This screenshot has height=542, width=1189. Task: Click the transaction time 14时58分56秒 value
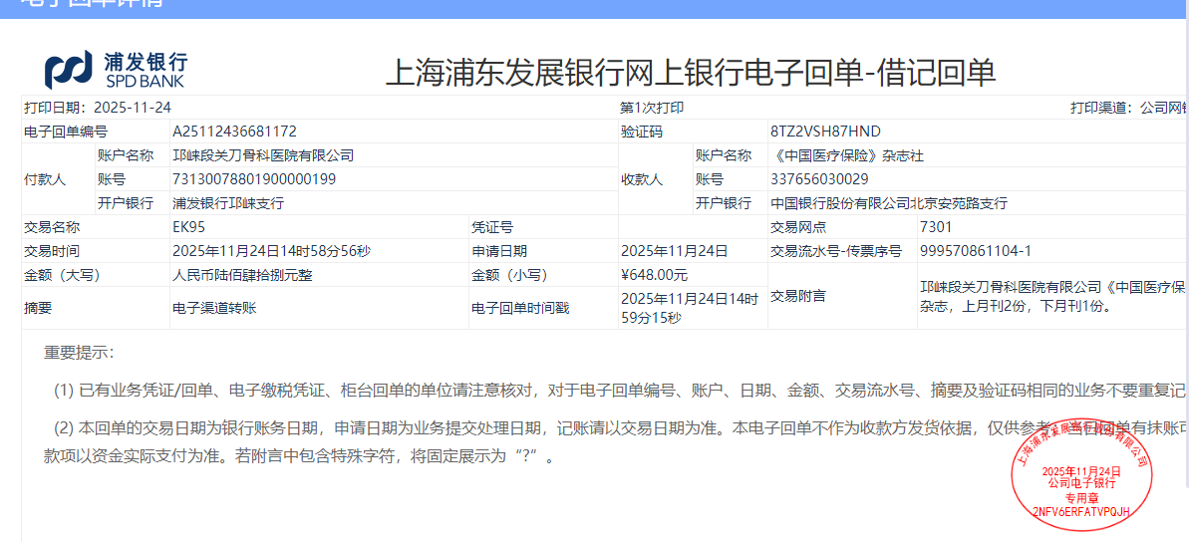click(271, 251)
